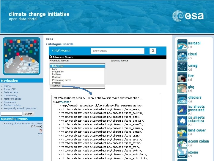This screenshot has height=161, width=214.
Task: Open the fire cci project icon
Action: pos(182,77)
